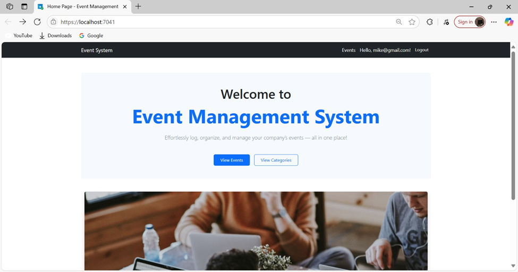The image size is (518, 272).
Task: Open the Events navigation link
Action: point(349,50)
